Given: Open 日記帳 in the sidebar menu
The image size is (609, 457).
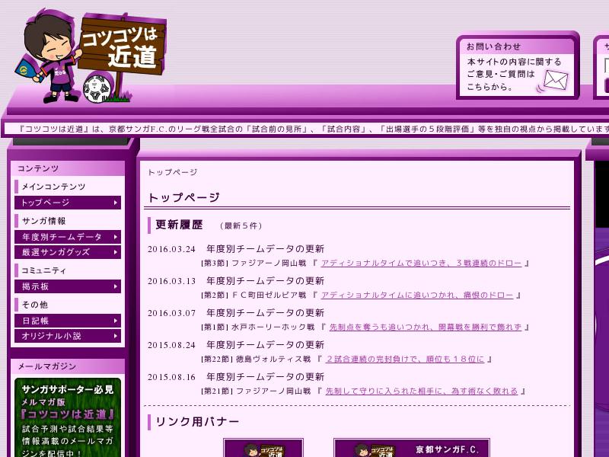Looking at the screenshot, I should click(68, 321).
